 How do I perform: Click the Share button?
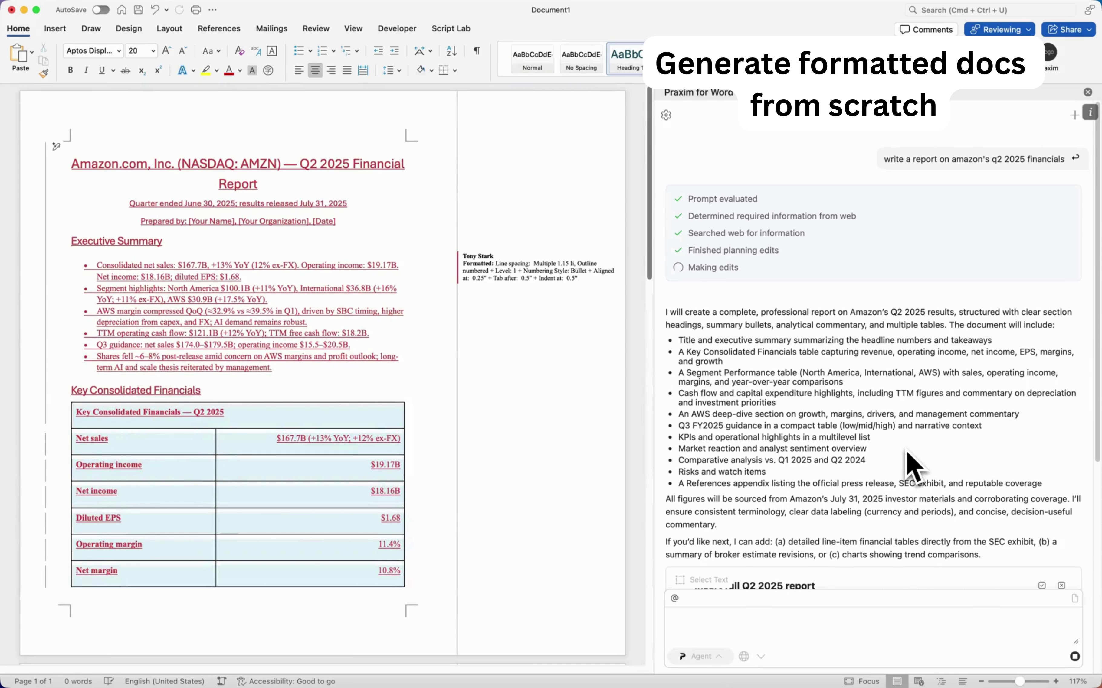(x=1068, y=29)
